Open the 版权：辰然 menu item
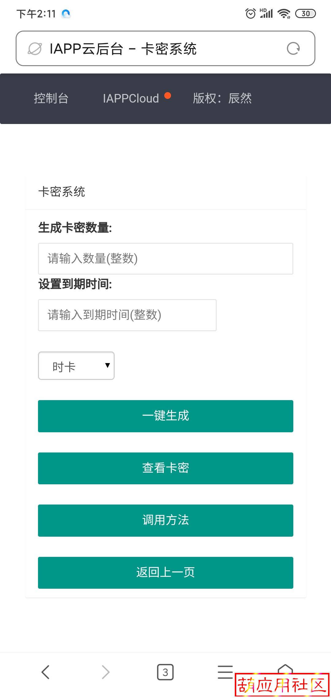Screen dimensions: 331x698 click(222, 99)
